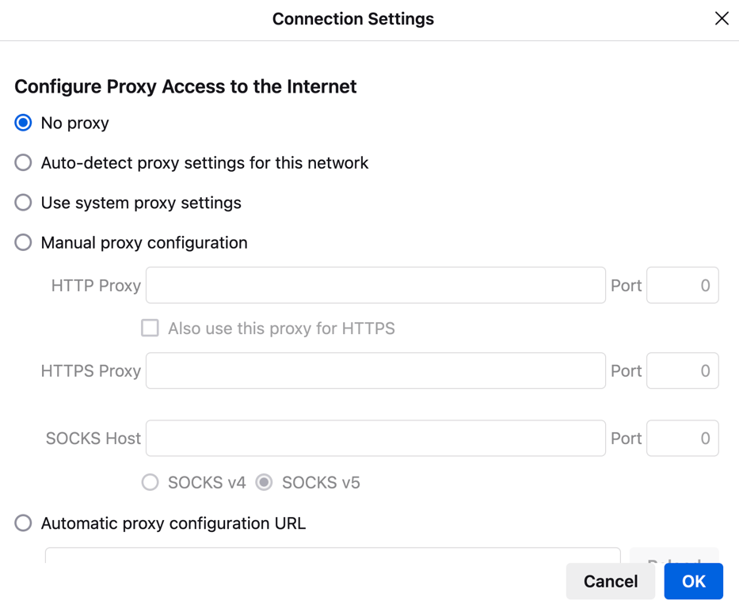Image resolution: width=739 pixels, height=608 pixels.
Task: Click inside the SOCKS Host field
Action: click(x=375, y=438)
